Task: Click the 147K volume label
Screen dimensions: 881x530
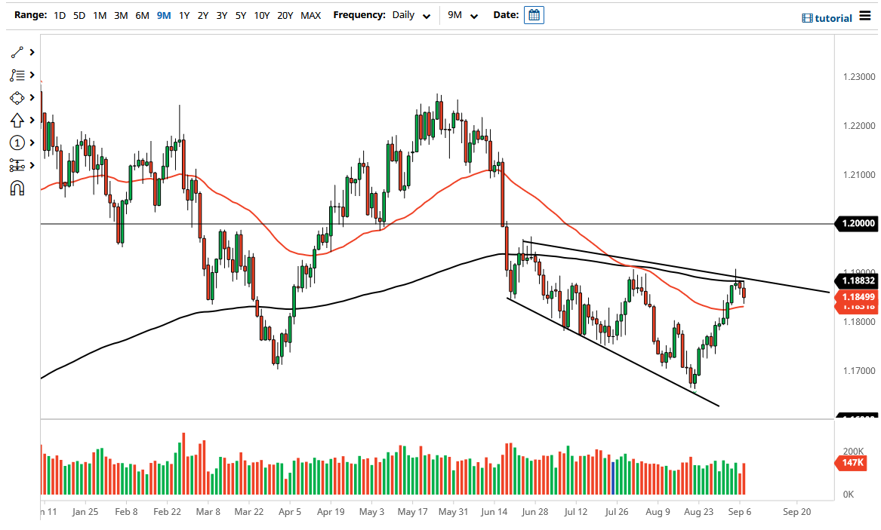Action: tap(855, 463)
